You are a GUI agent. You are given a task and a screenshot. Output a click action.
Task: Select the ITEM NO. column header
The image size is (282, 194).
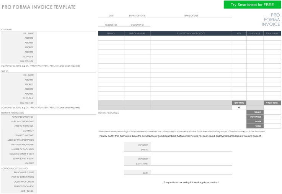(x=111, y=33)
